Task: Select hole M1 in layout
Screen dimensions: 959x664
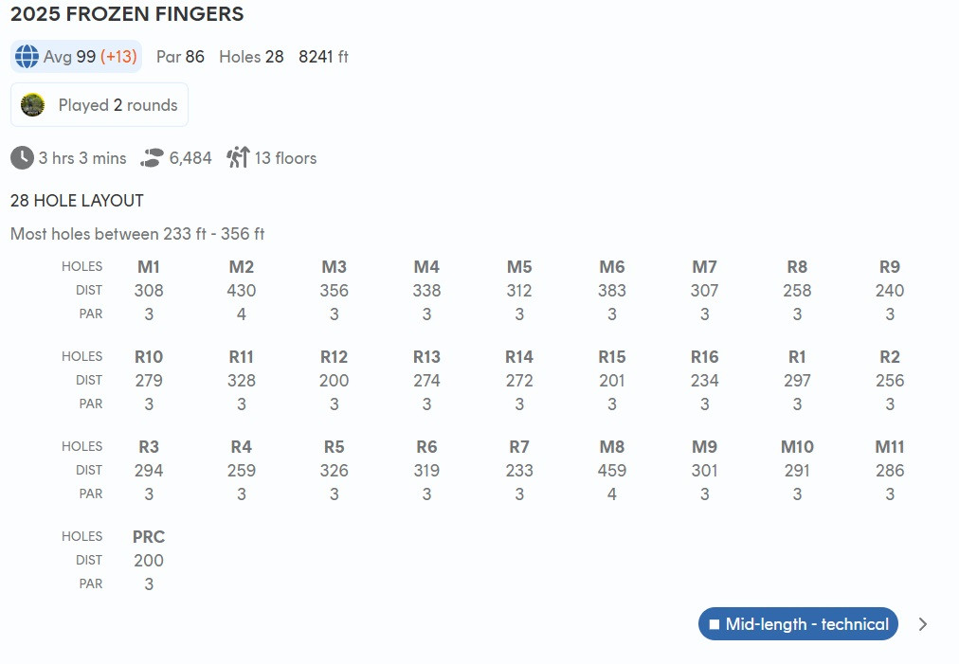Action: pyautogui.click(x=149, y=267)
